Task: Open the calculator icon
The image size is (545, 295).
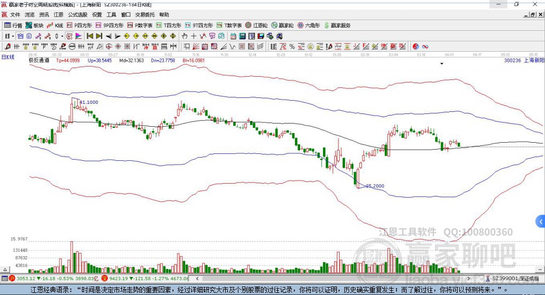Action: pos(242,36)
